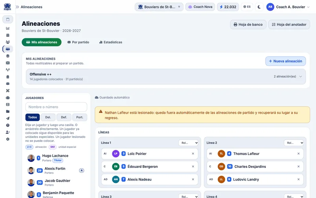Open the help question mark icon in the sidebar
The image size is (316, 198).
pyautogui.click(x=8, y=125)
